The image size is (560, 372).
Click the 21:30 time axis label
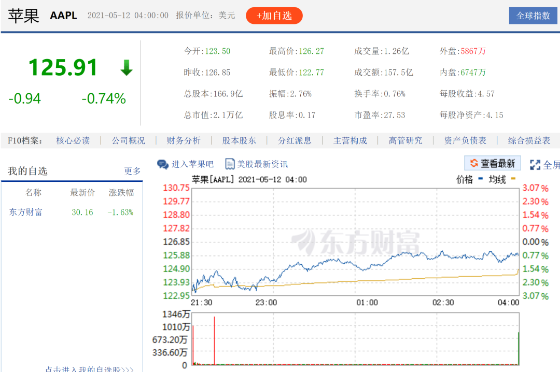click(201, 303)
